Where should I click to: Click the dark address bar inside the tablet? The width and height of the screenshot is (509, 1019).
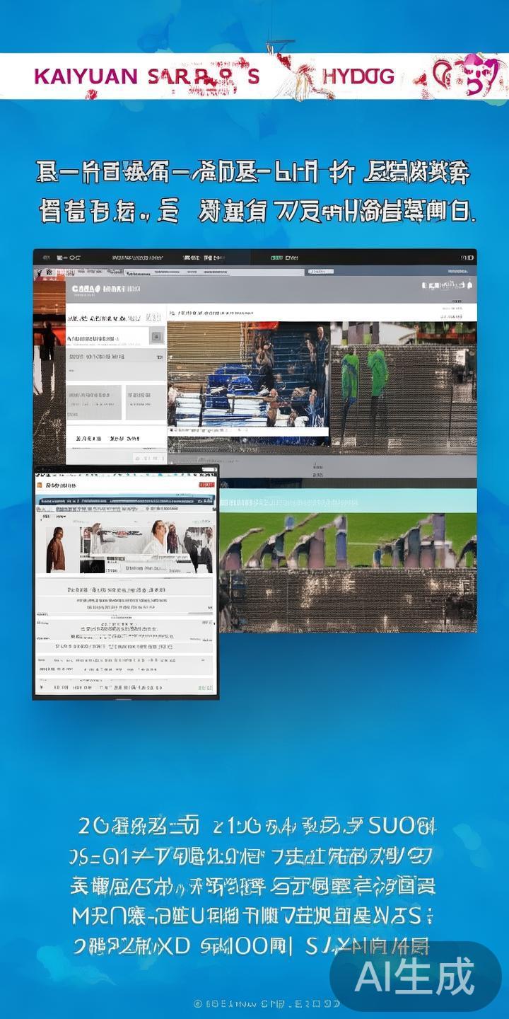point(126,501)
